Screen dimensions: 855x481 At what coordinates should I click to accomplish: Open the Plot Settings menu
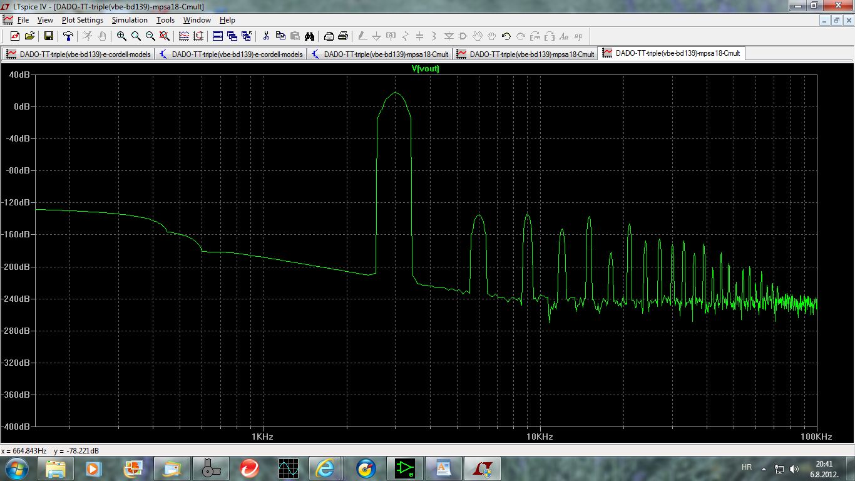point(83,20)
